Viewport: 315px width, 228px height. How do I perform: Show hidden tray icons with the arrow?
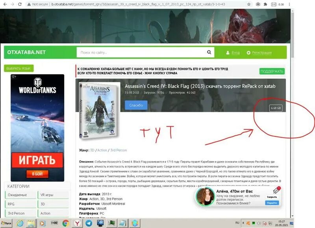click(243, 223)
